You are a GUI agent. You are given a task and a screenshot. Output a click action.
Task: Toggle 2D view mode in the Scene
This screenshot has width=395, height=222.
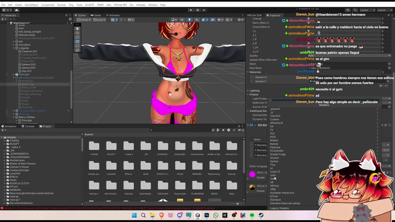coord(182,20)
